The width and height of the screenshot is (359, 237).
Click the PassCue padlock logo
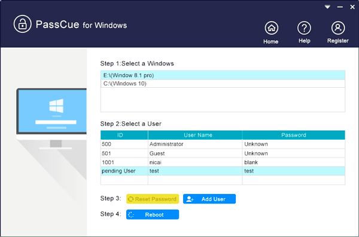(x=22, y=24)
